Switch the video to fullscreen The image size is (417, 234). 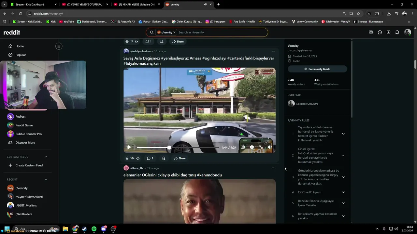[261, 147]
